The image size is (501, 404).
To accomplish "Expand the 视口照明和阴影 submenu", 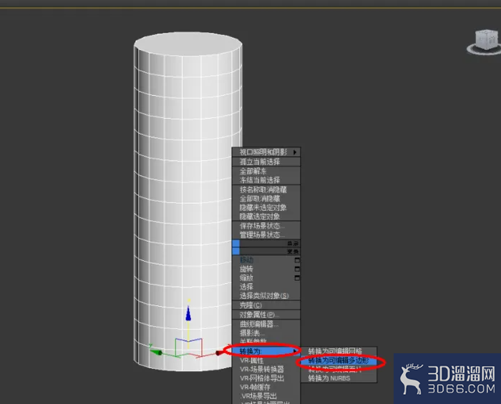I will click(266, 152).
